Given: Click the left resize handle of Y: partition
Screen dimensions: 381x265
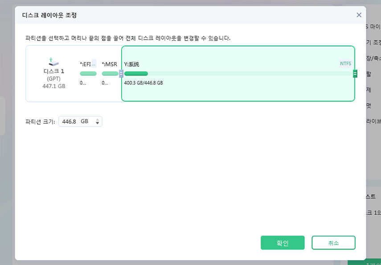Looking at the screenshot, I should click(x=121, y=74).
